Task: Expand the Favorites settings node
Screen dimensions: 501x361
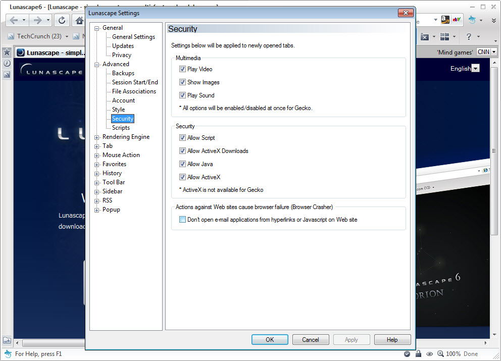Action: (97, 165)
